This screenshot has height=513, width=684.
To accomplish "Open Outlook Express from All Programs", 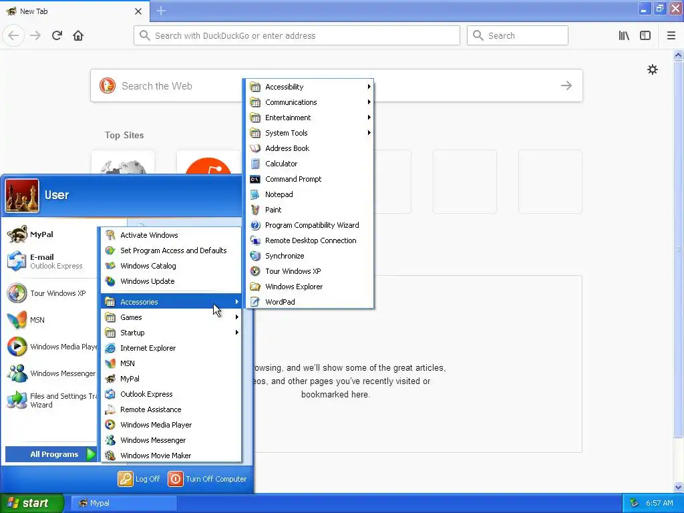I will point(171,394).
